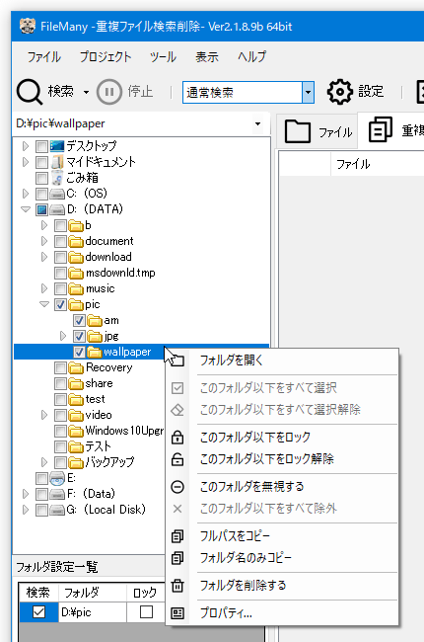This screenshot has height=642, width=424.
Task: Click the pause stop icon
Action: pos(109,92)
